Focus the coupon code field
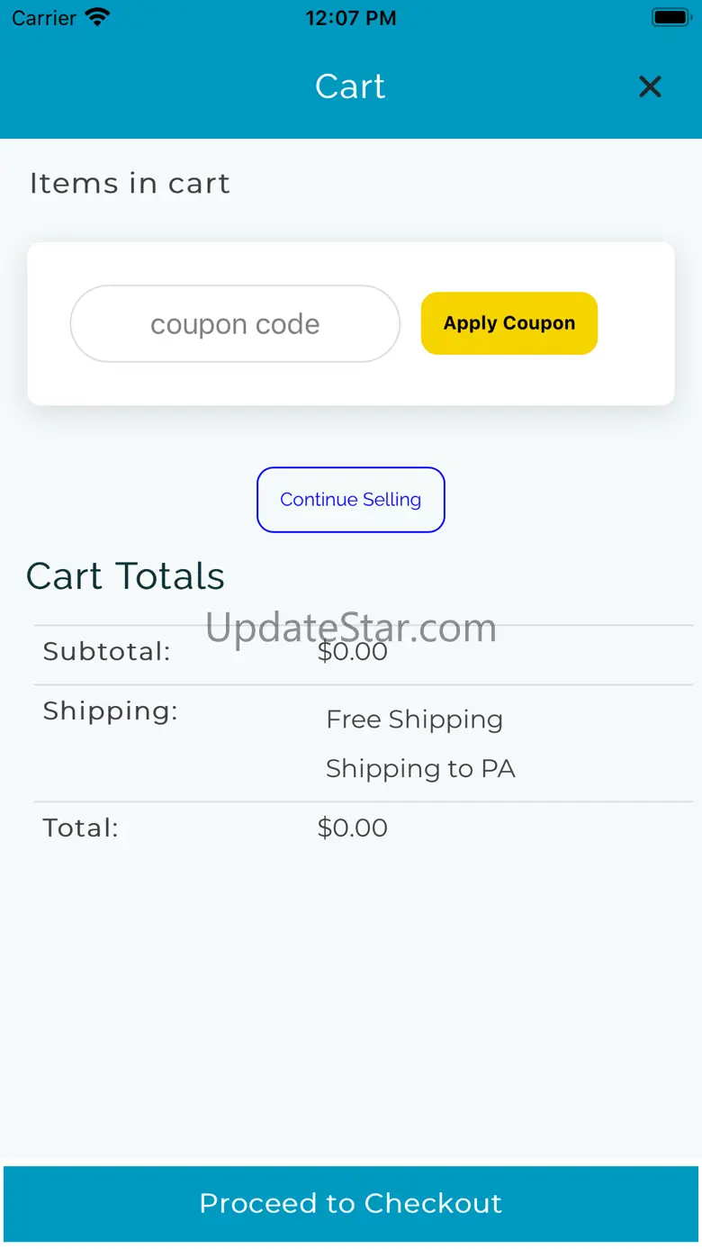Image resolution: width=702 pixels, height=1249 pixels. [235, 324]
